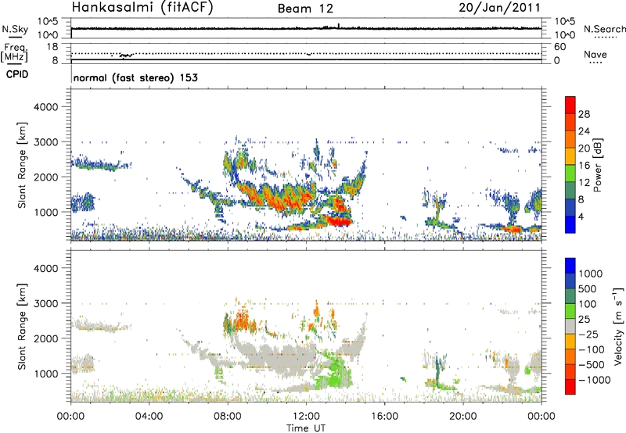
Task: Click the 'N.Sky' label
Action: click(x=15, y=30)
